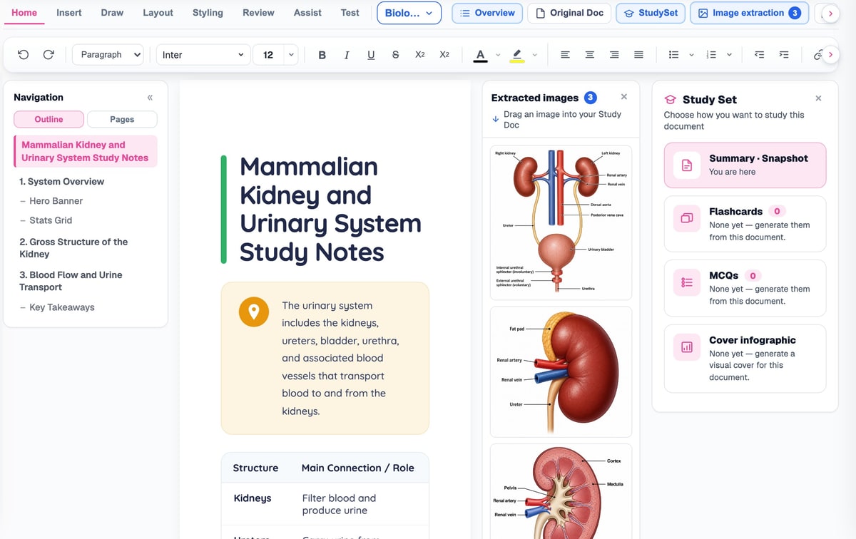Open the Test tab

350,13
